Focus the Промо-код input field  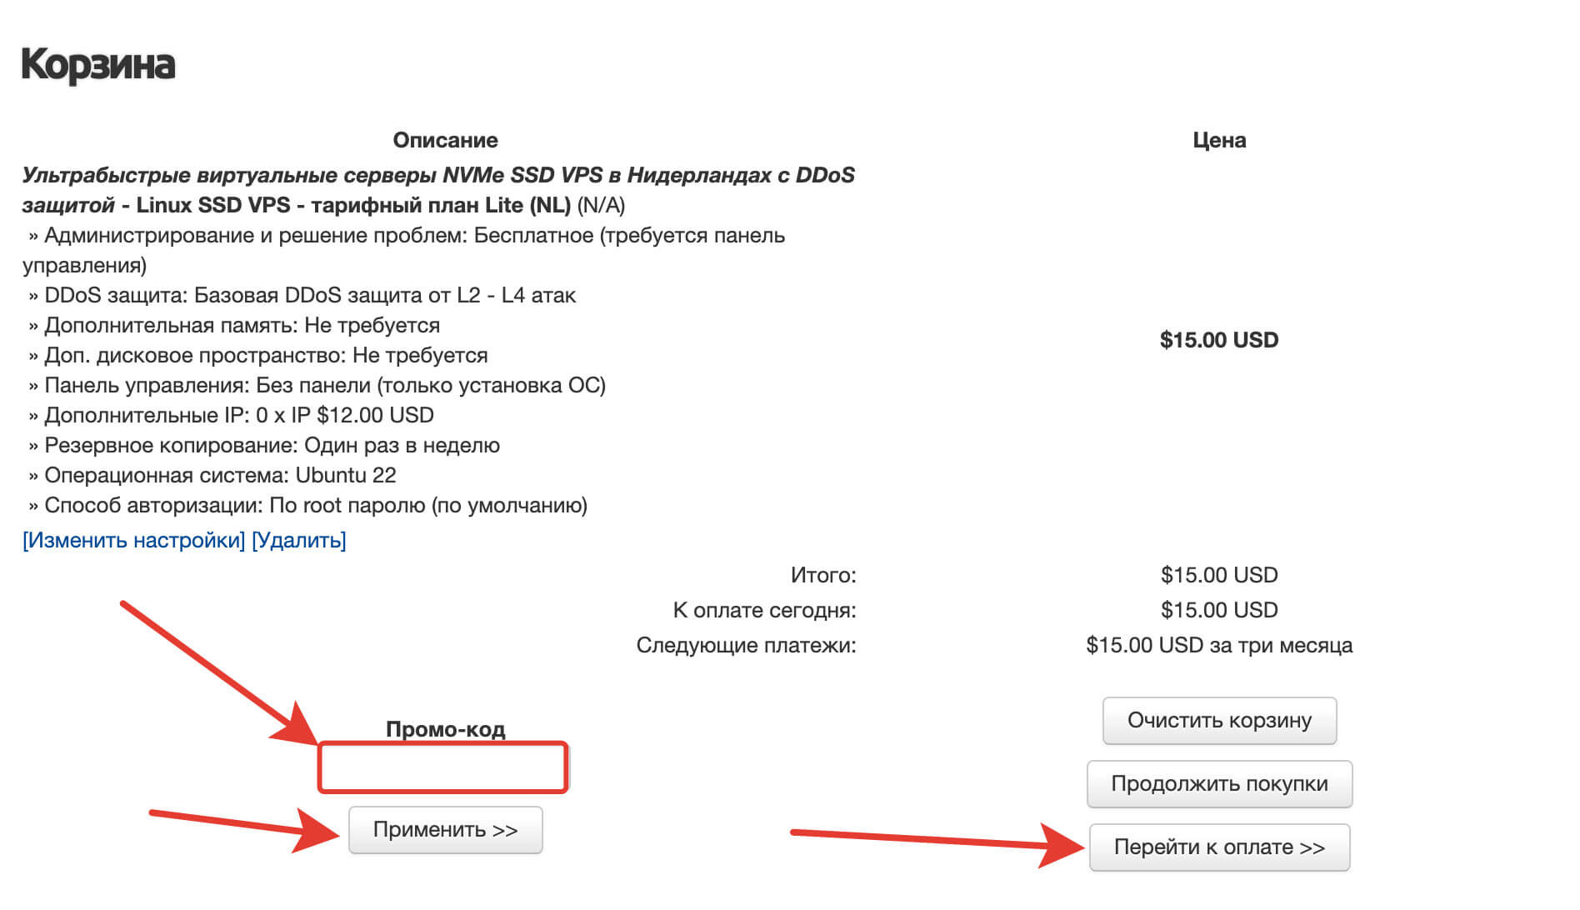point(442,767)
